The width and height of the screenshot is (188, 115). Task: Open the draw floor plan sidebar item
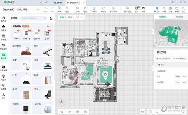pos(3,19)
